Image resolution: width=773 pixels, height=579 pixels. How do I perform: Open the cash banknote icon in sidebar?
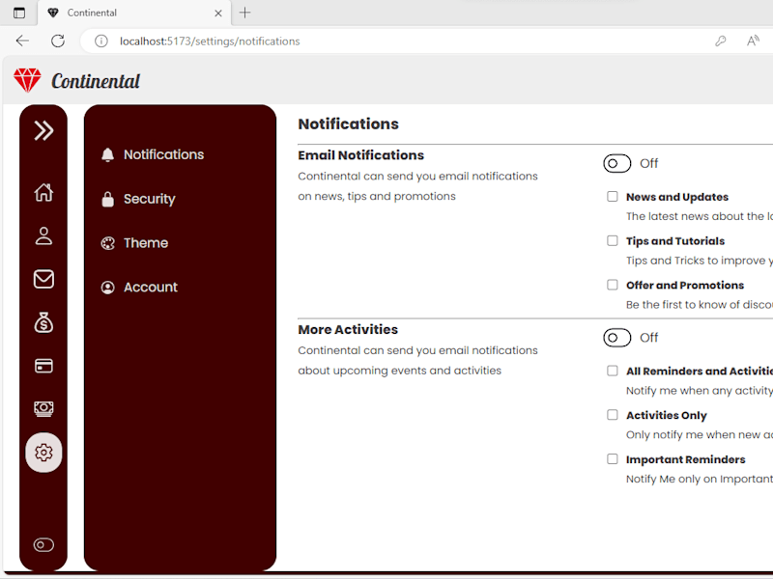(x=43, y=408)
